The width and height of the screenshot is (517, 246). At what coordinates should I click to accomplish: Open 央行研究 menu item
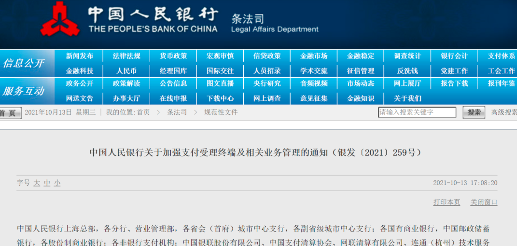(267, 83)
